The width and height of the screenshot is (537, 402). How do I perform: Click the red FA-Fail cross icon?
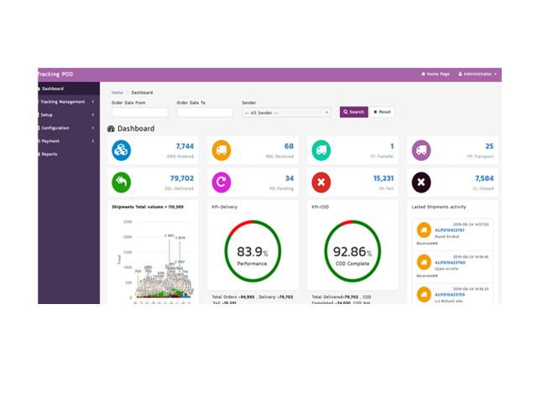(x=321, y=182)
